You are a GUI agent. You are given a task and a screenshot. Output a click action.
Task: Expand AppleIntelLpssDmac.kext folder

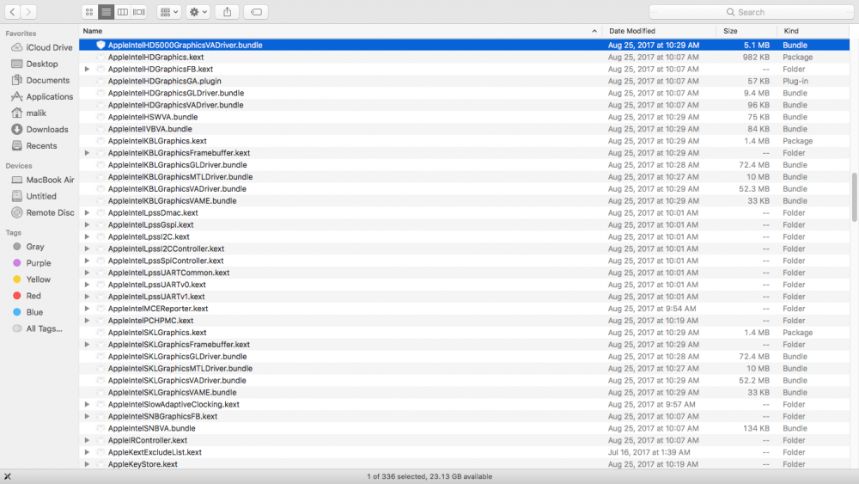(x=87, y=212)
